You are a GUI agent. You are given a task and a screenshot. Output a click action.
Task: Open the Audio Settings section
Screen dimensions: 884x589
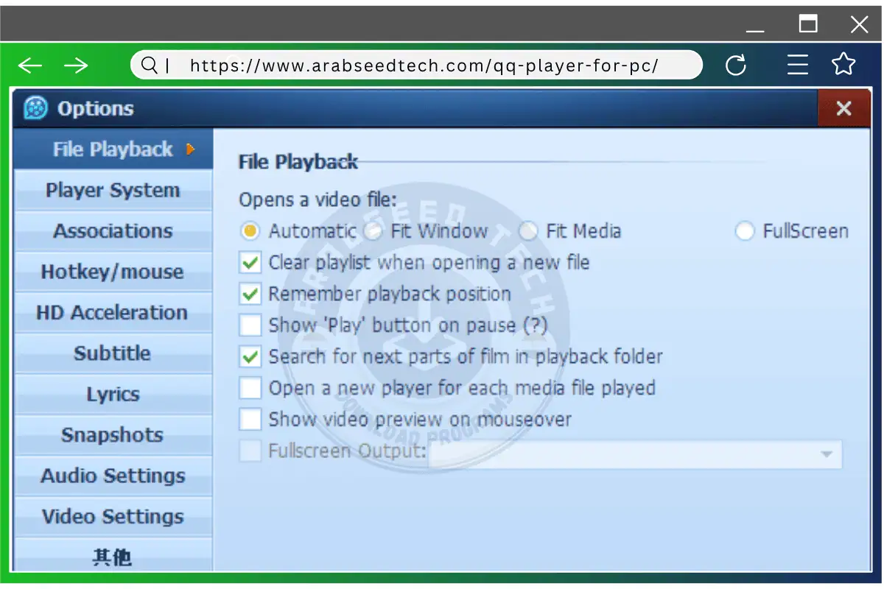click(x=113, y=476)
